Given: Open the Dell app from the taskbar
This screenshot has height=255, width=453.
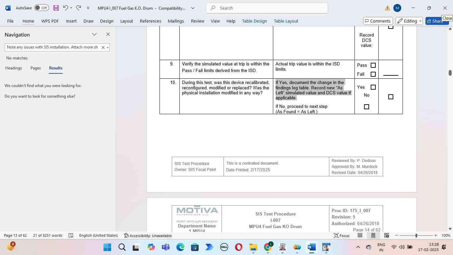Looking at the screenshot, I should (224, 247).
